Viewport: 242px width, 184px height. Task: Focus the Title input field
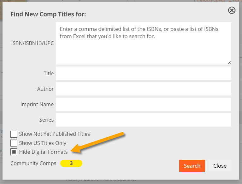click(x=143, y=73)
